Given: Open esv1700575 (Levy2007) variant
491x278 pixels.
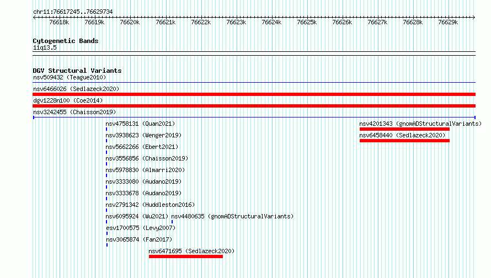Looking at the screenshot, I should (141, 228).
